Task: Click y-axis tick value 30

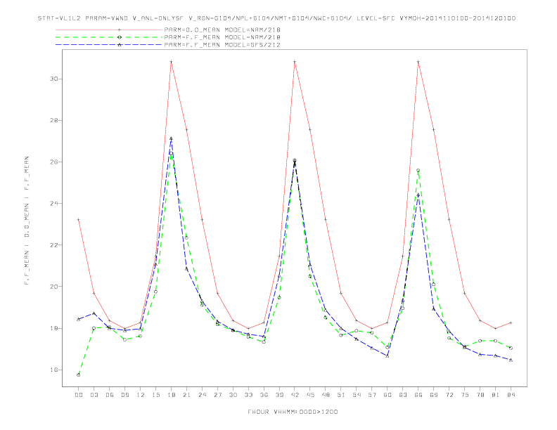Action: 53,79
